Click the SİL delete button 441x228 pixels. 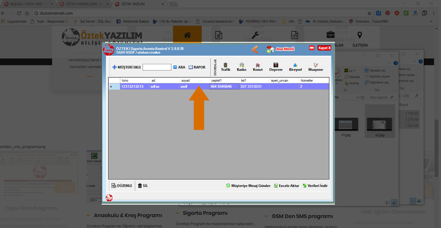[x=143, y=186]
